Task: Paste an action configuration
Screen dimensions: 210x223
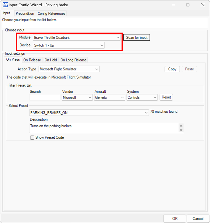Action: (189, 69)
